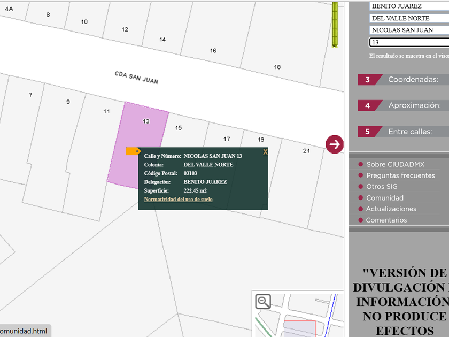Click the orange tag marker on parcel 13
The height and width of the screenshot is (337, 449).
[x=133, y=151]
